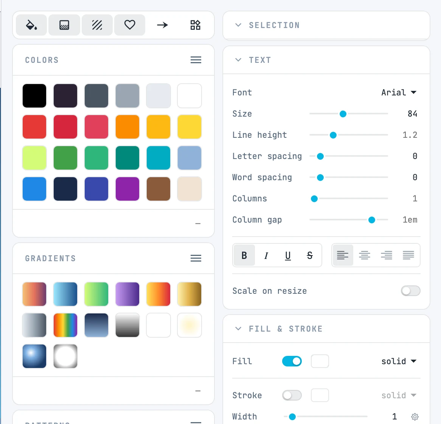The height and width of the screenshot is (424, 441).
Task: Pick the brown color swatch
Action: coord(158,189)
